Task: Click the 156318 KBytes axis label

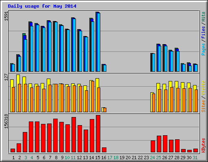Action: pos(6,121)
